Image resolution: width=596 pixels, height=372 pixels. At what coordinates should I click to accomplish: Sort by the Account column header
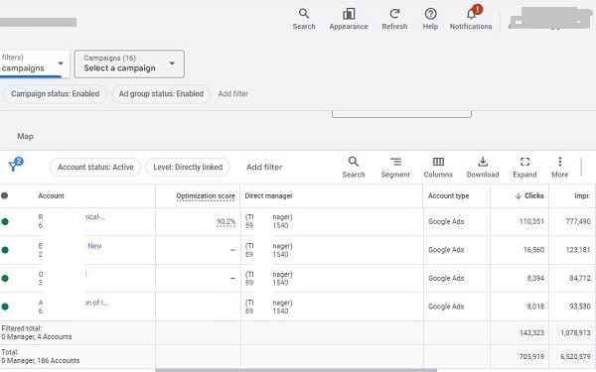(51, 195)
